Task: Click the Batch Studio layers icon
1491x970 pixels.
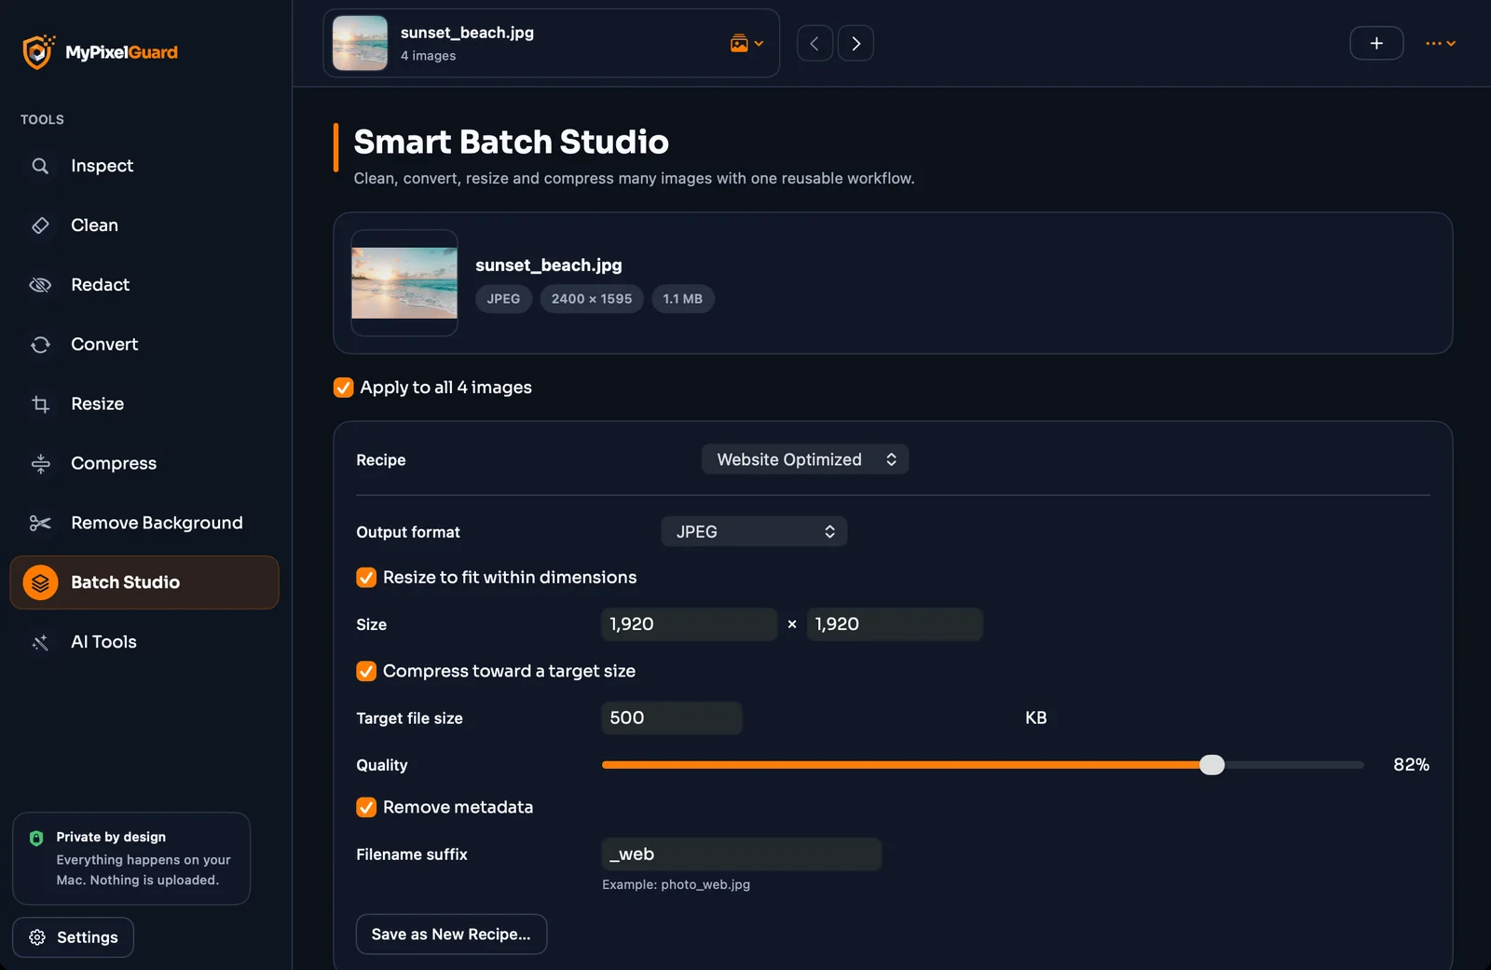Action: point(40,583)
